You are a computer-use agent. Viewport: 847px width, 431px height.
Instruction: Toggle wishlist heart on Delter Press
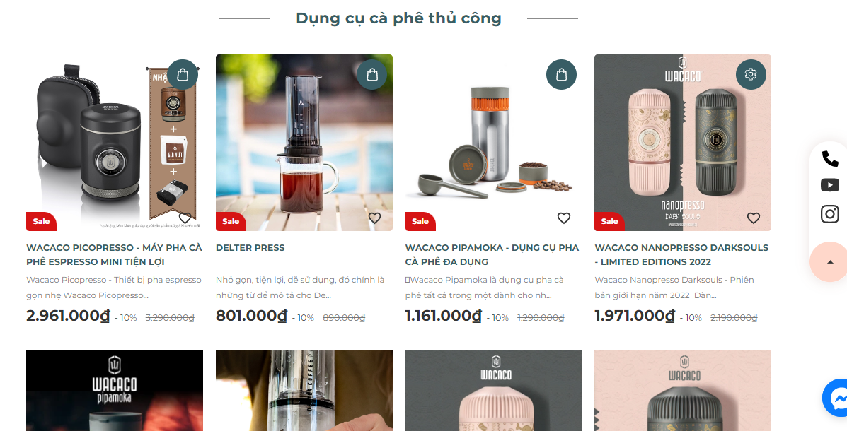pyautogui.click(x=374, y=218)
